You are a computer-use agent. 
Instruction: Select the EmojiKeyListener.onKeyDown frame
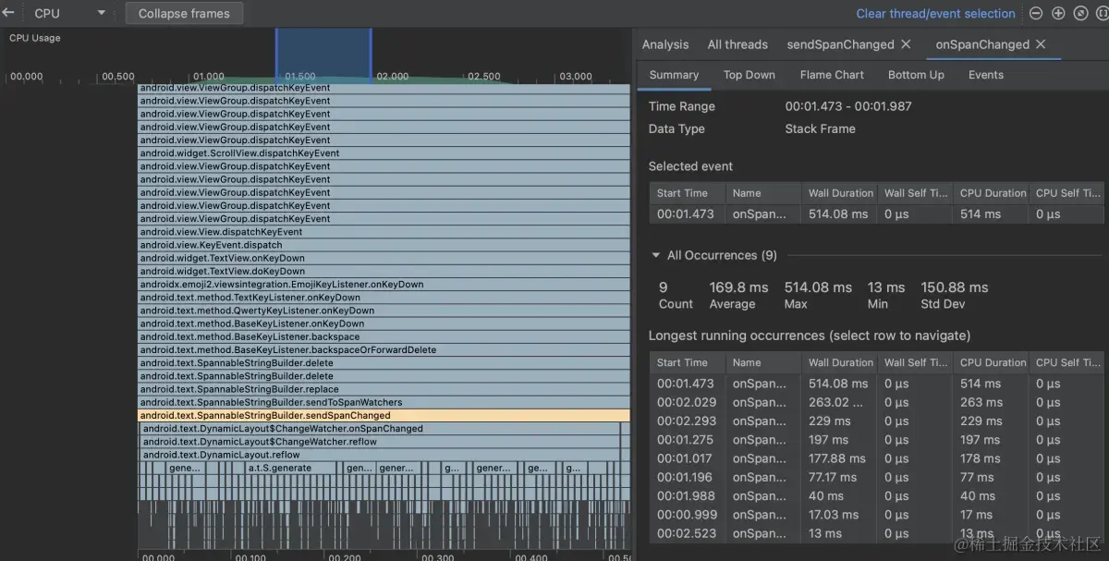(384, 285)
